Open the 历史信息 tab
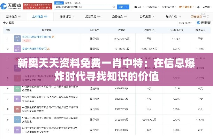 [x=200, y=17]
